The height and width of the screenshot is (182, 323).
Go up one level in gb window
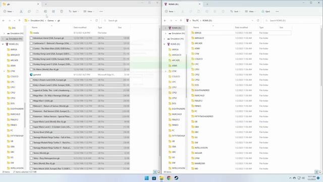19,21
